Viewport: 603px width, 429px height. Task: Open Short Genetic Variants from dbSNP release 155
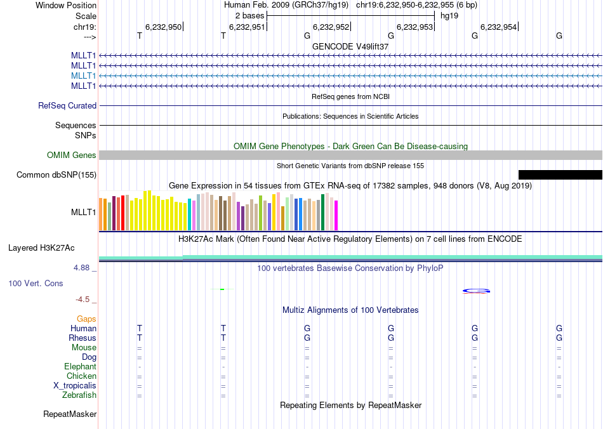point(350,166)
